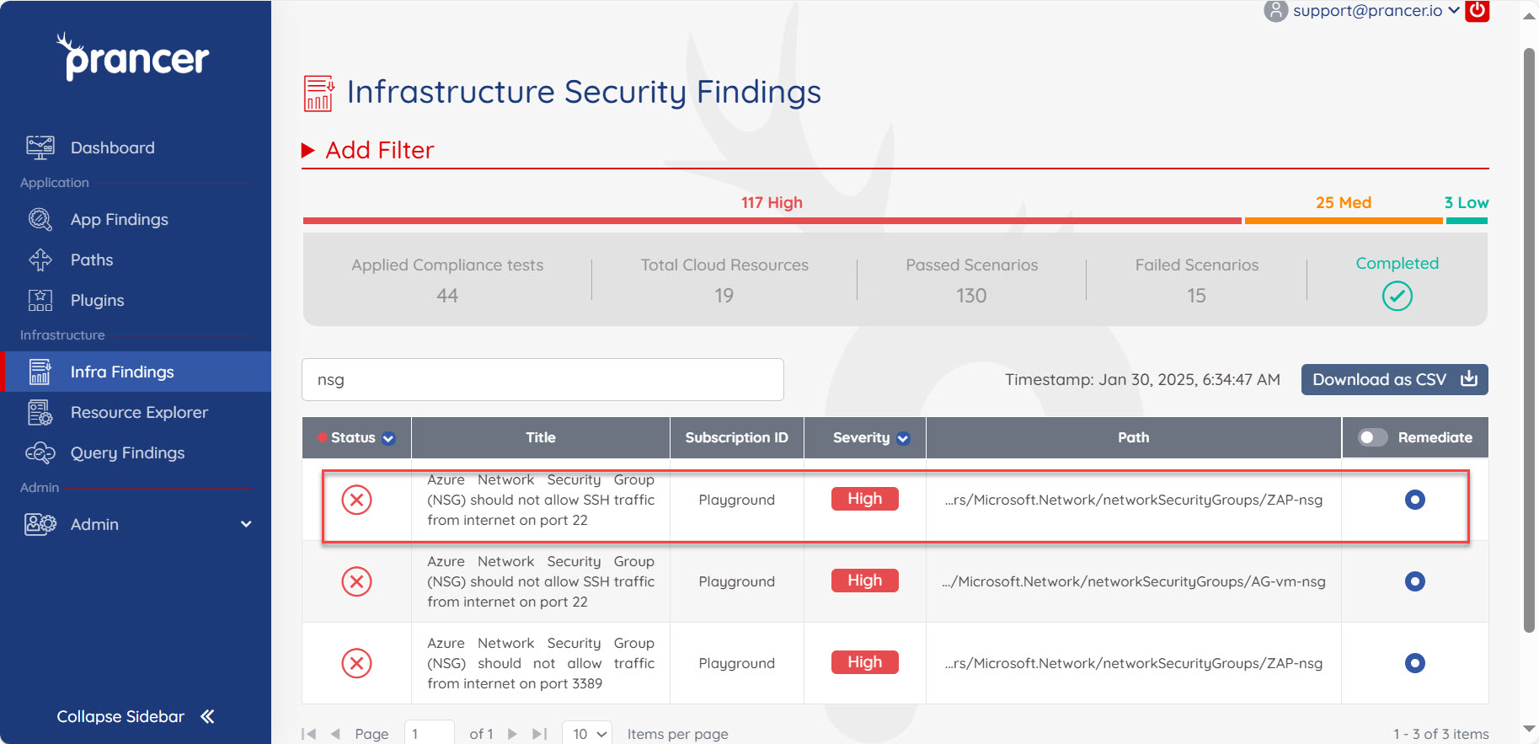Click the Path column header
The height and width of the screenshot is (744, 1539).
(x=1134, y=437)
